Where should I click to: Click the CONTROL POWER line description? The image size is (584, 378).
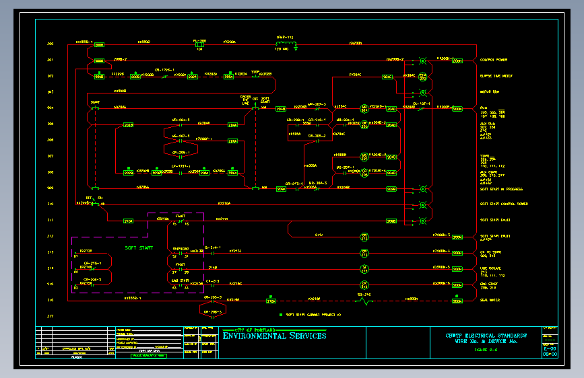point(494,60)
